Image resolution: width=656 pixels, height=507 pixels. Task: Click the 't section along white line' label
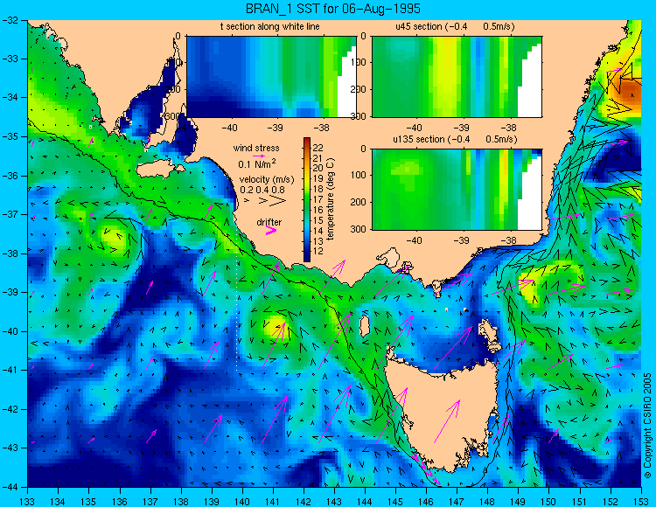[x=270, y=27]
